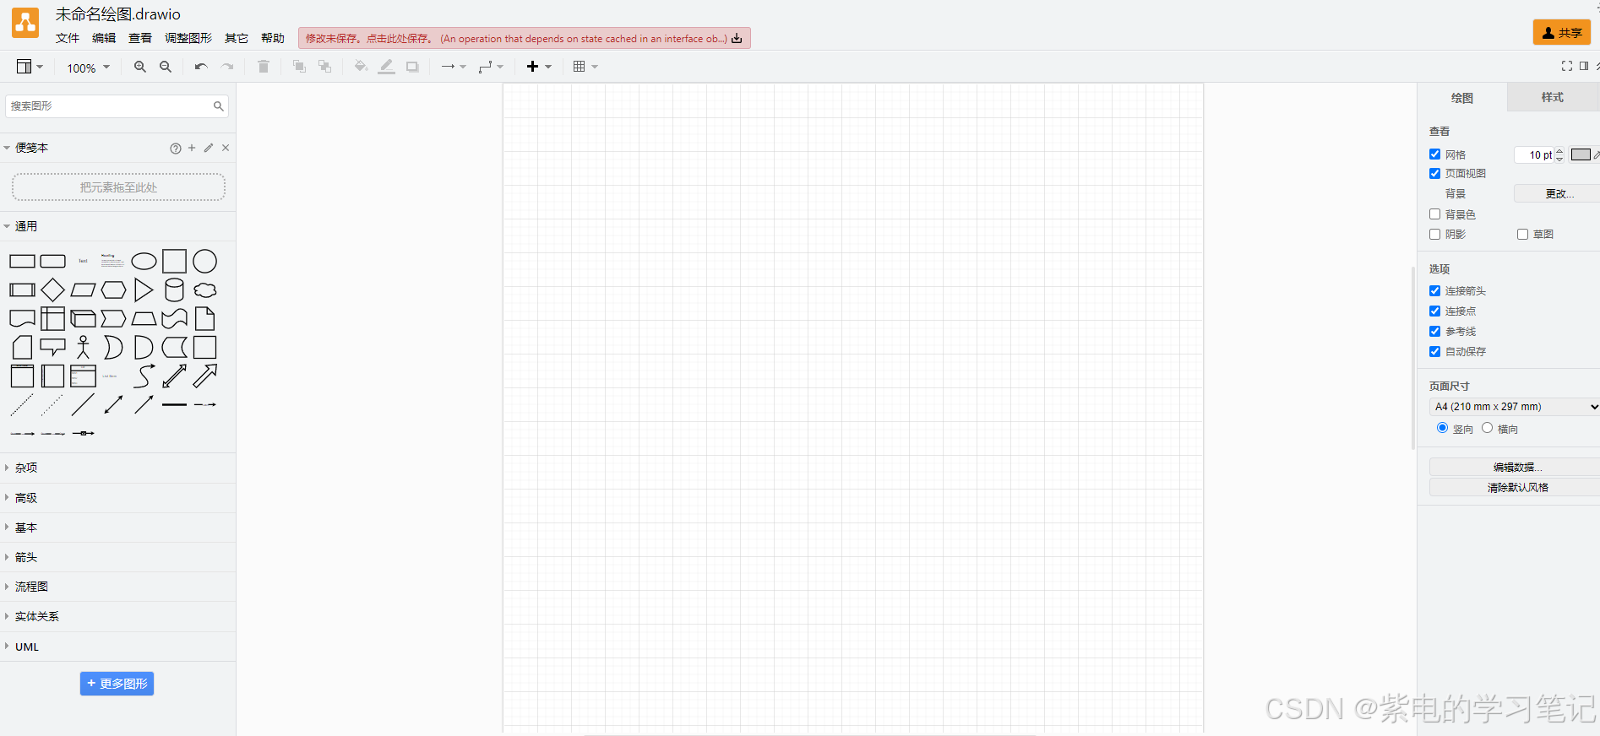Click the 共享 share button
Image resolution: width=1600 pixels, height=736 pixels.
click(1562, 32)
